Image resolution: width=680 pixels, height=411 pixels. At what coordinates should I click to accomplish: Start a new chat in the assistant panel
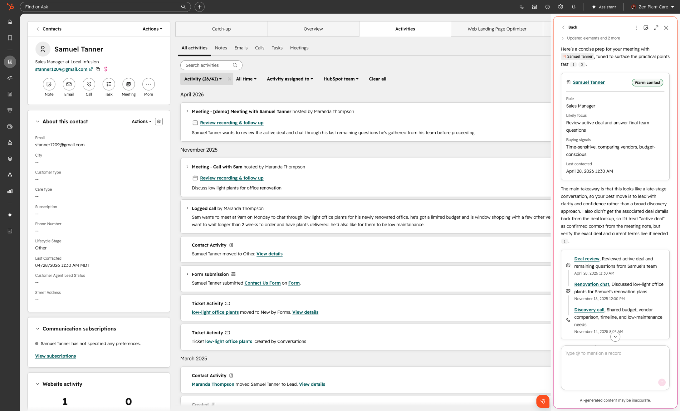click(646, 28)
